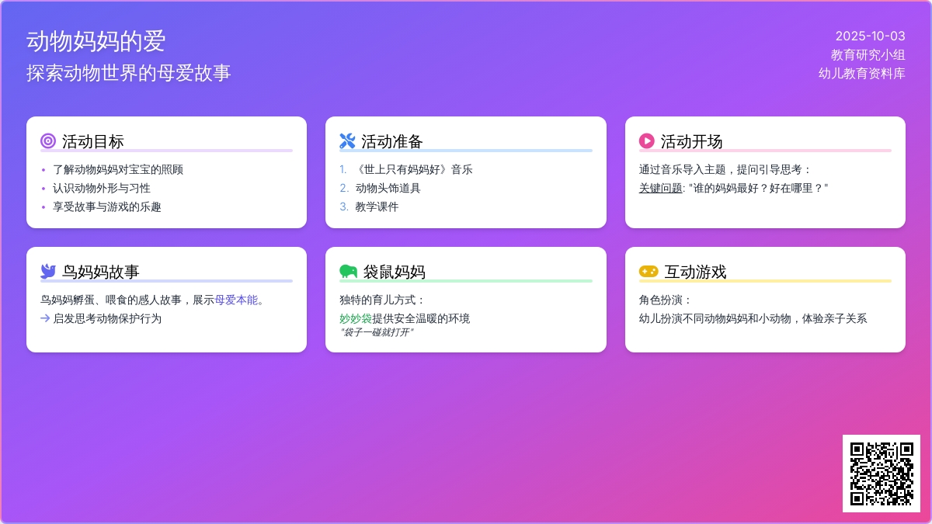Click the tools icon beside 活动准备
Image resolution: width=932 pixels, height=524 pixels.
coord(347,141)
